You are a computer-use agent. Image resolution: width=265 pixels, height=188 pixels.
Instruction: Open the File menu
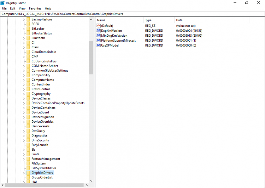[x=4, y=8]
